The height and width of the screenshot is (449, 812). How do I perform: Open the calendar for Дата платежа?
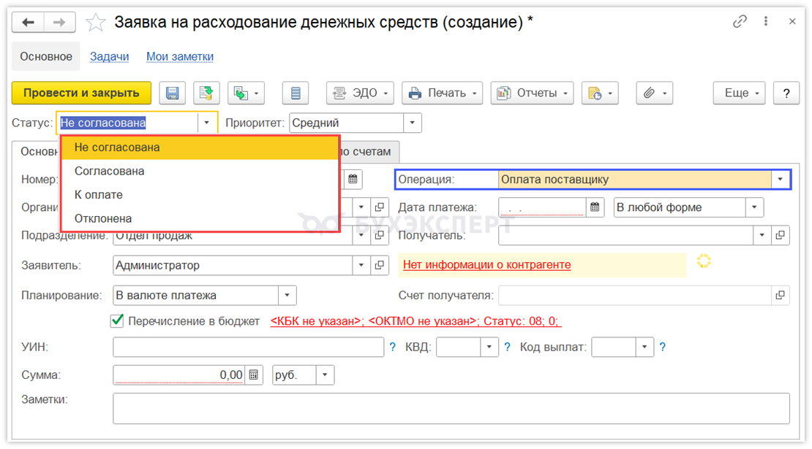coord(595,207)
